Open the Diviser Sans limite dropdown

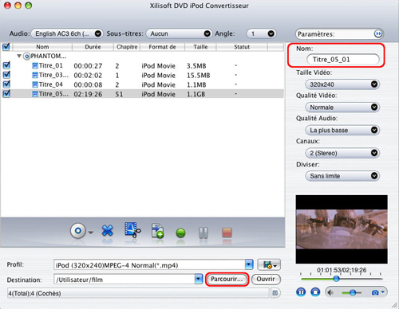click(342, 176)
